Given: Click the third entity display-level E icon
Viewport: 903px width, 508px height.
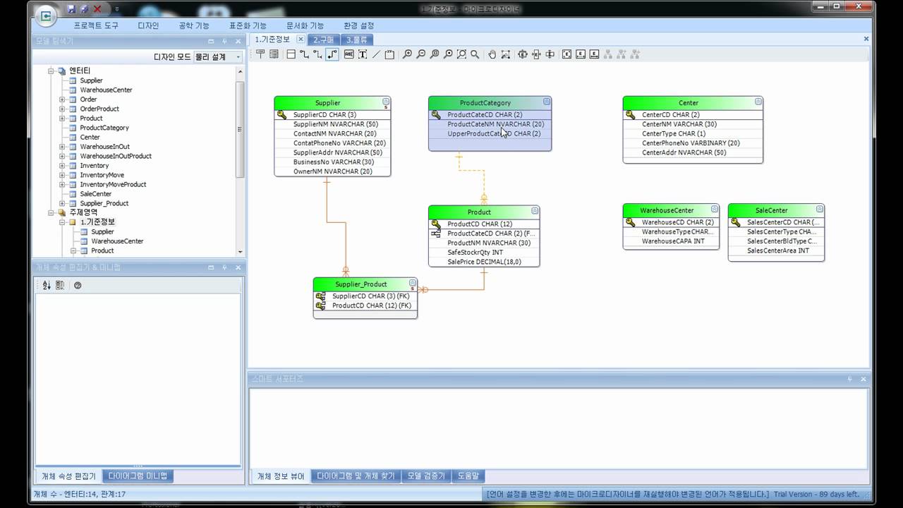Looking at the screenshot, I should click(x=594, y=54).
